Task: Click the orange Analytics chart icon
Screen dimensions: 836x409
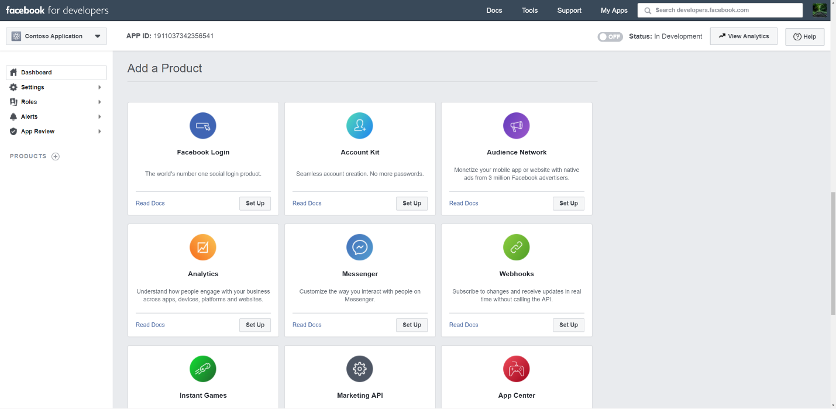Action: click(x=203, y=248)
